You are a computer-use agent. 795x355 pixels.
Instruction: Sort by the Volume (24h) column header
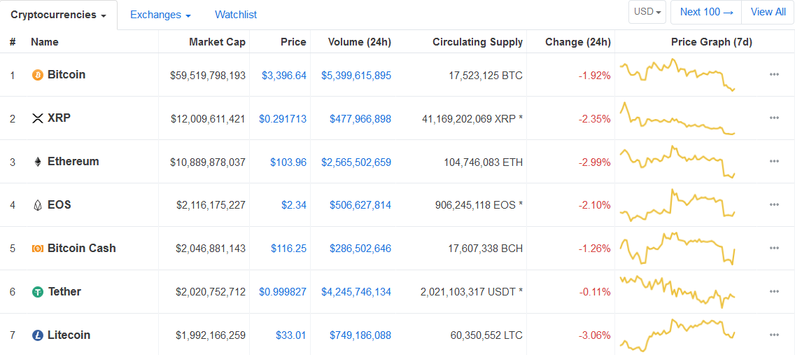click(360, 42)
